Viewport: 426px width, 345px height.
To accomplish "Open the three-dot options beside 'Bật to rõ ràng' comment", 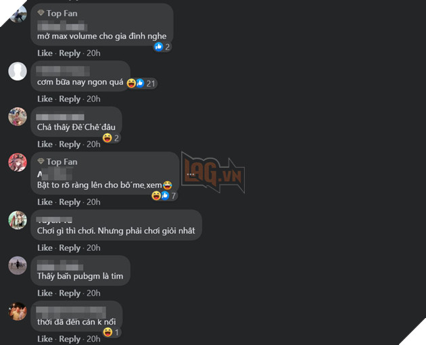I will pyautogui.click(x=191, y=175).
